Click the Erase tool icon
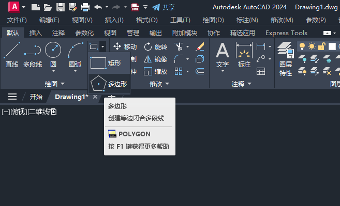The height and width of the screenshot is (206, 340). [x=200, y=46]
